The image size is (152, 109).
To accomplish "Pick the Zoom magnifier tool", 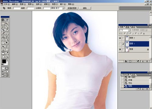I will 7,56.
